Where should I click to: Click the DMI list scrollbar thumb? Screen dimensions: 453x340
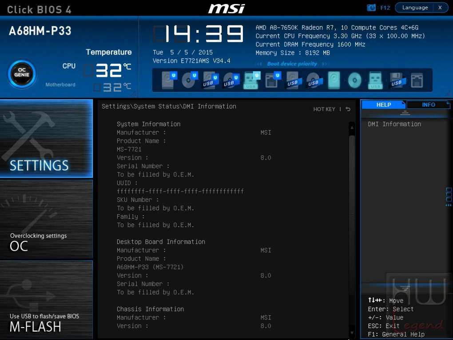click(x=352, y=216)
